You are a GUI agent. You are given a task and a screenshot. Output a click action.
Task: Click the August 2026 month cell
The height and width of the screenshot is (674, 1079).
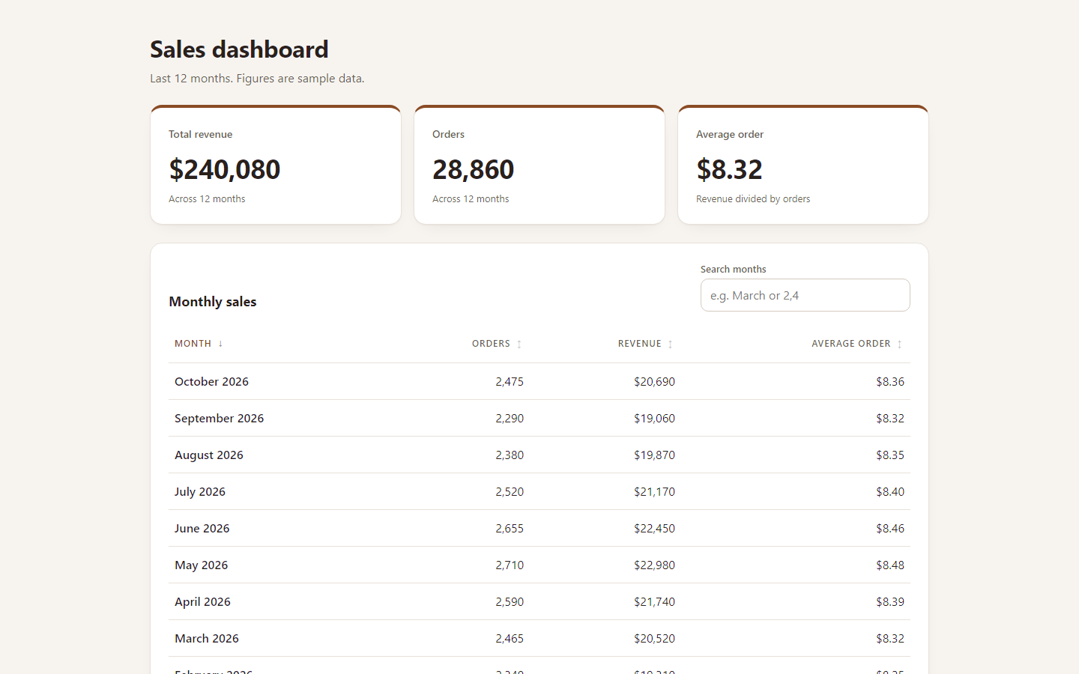click(x=209, y=455)
